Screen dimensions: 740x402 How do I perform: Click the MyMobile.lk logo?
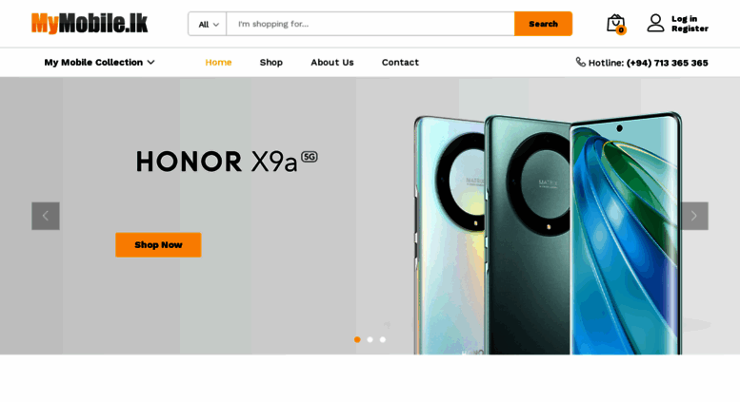90,24
